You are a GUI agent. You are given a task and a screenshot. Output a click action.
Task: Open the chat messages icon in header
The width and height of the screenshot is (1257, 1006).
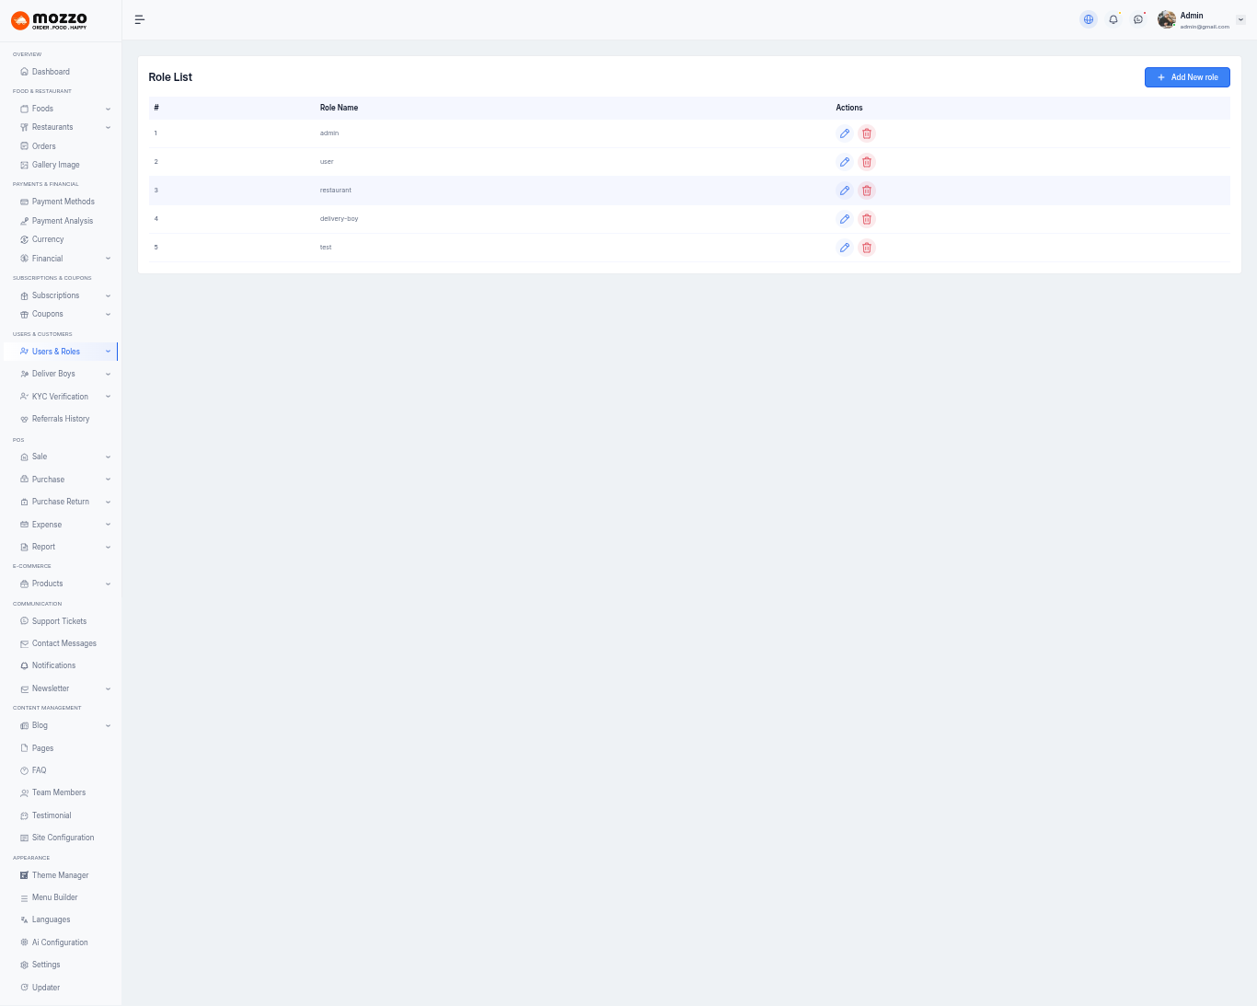pos(1138,19)
